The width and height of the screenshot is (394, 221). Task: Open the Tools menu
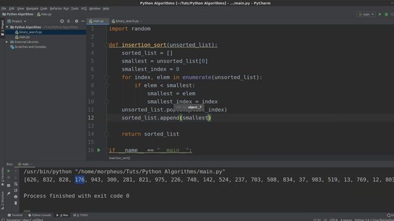74,9
